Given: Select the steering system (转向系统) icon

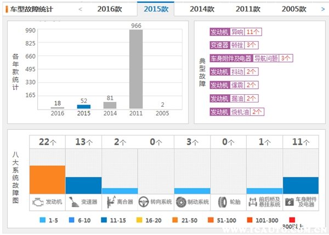Looking at the screenshot, I should 145,202.
